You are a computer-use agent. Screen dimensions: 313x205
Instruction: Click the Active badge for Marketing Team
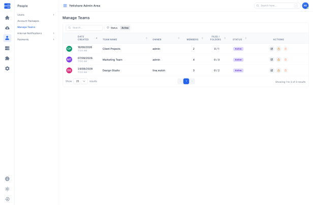point(238,60)
